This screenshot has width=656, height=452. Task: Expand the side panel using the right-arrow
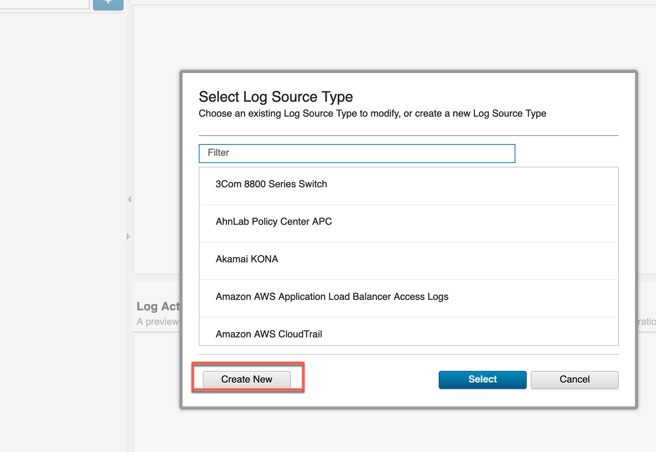(x=128, y=236)
